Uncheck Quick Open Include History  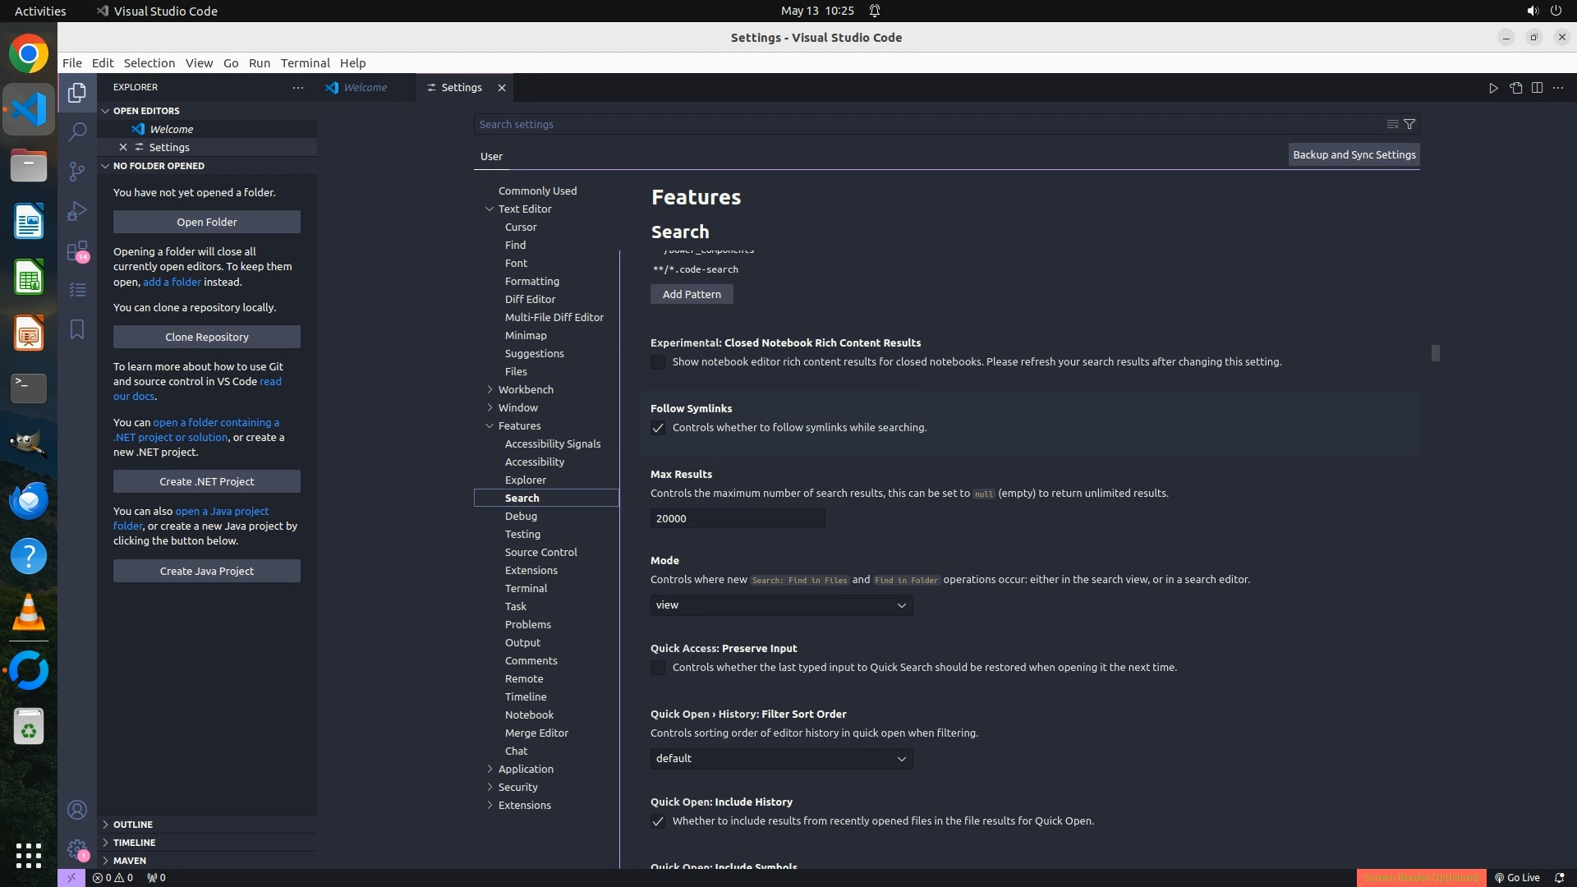tap(658, 821)
